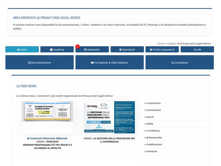221x166 pixels.
Task: Click the exit arrow icon on Esci
Action: click(200, 50)
